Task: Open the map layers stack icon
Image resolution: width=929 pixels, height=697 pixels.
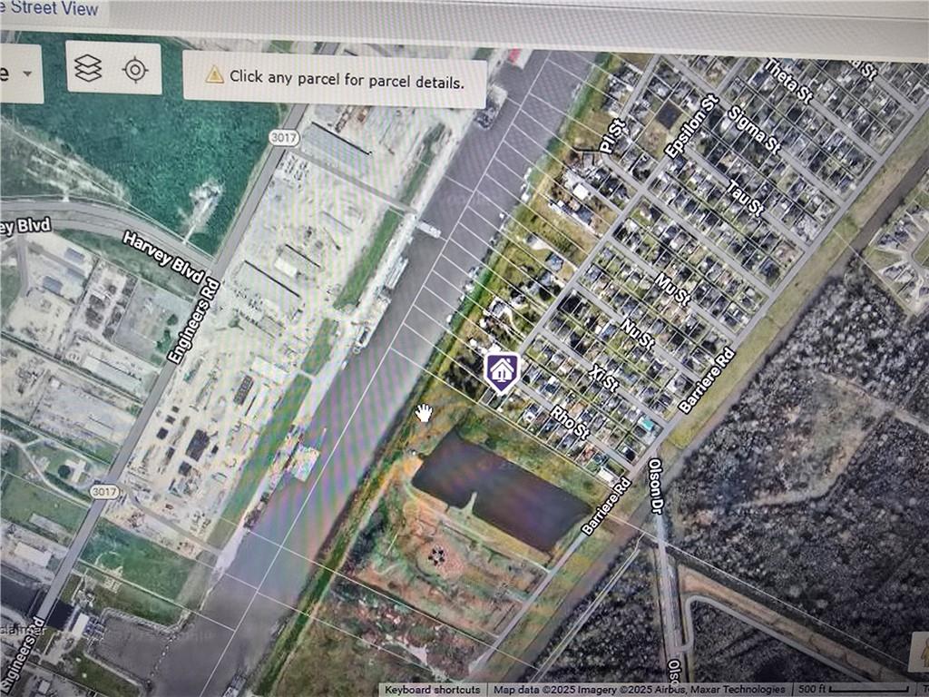Action: point(88,69)
